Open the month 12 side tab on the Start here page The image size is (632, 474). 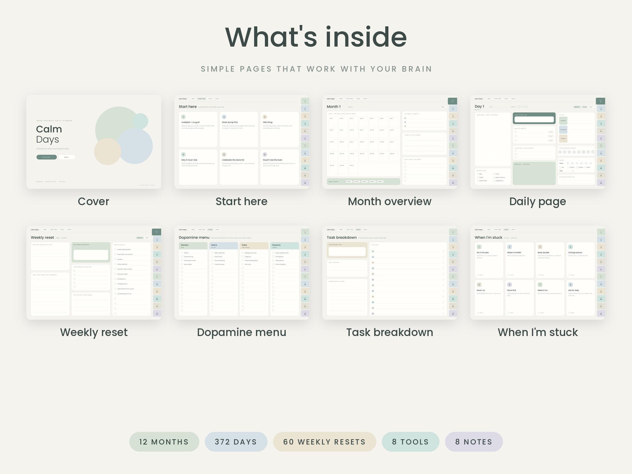(305, 182)
